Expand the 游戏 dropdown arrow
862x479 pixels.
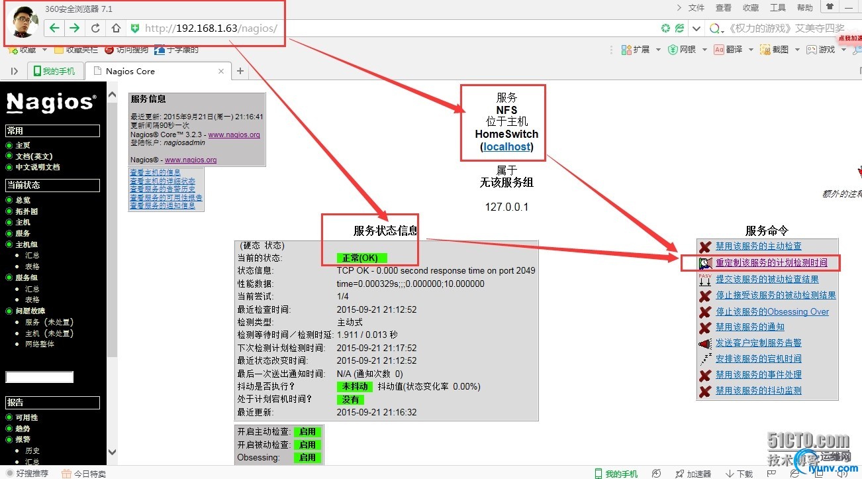(843, 50)
